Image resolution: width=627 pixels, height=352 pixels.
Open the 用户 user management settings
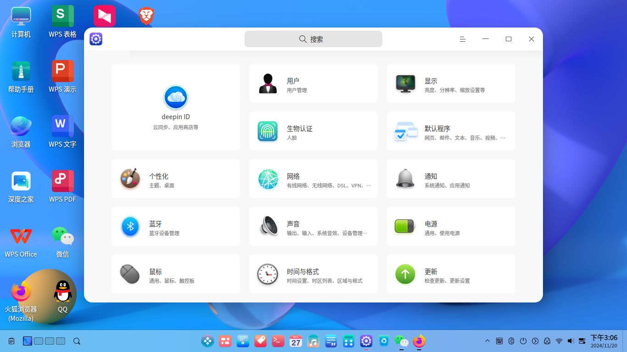click(x=313, y=83)
